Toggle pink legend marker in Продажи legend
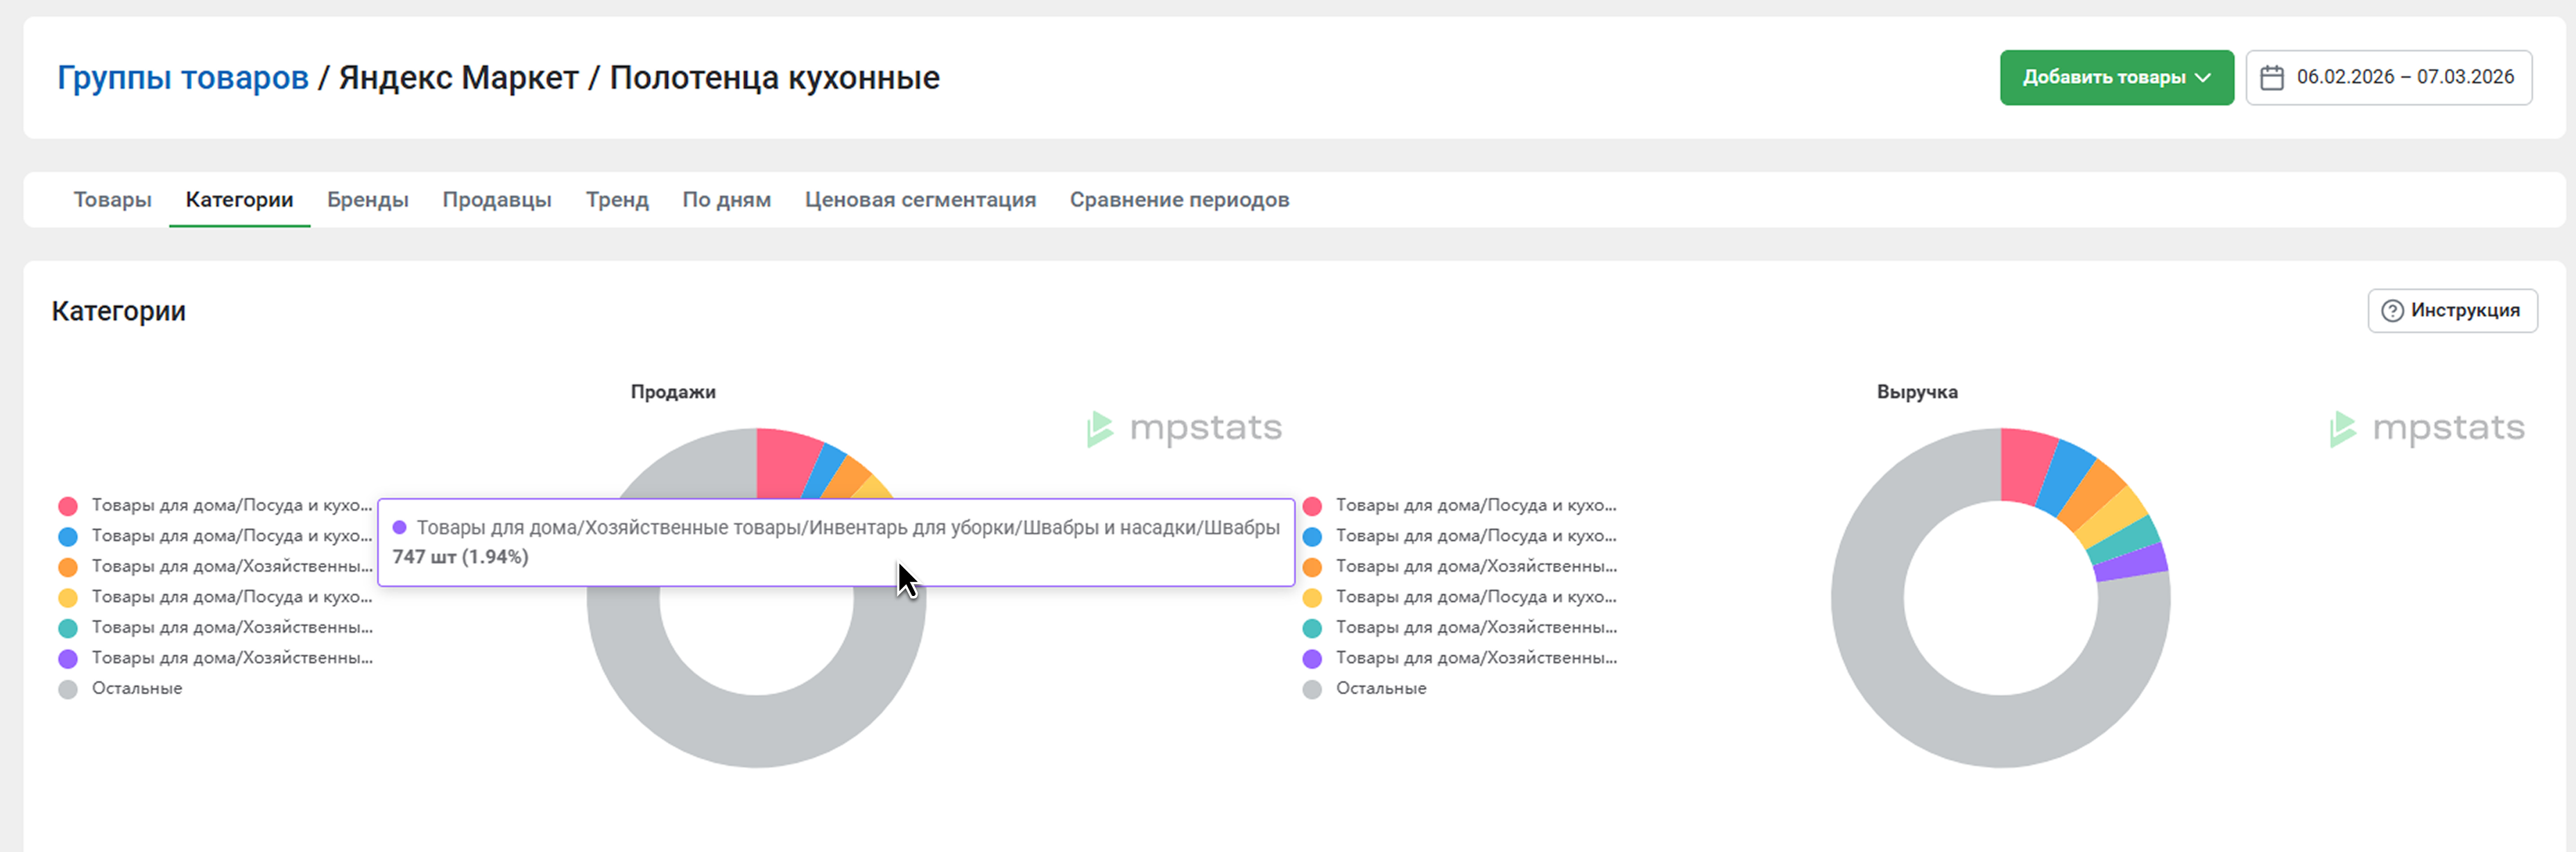Screen dimensions: 2576x852 68,506
